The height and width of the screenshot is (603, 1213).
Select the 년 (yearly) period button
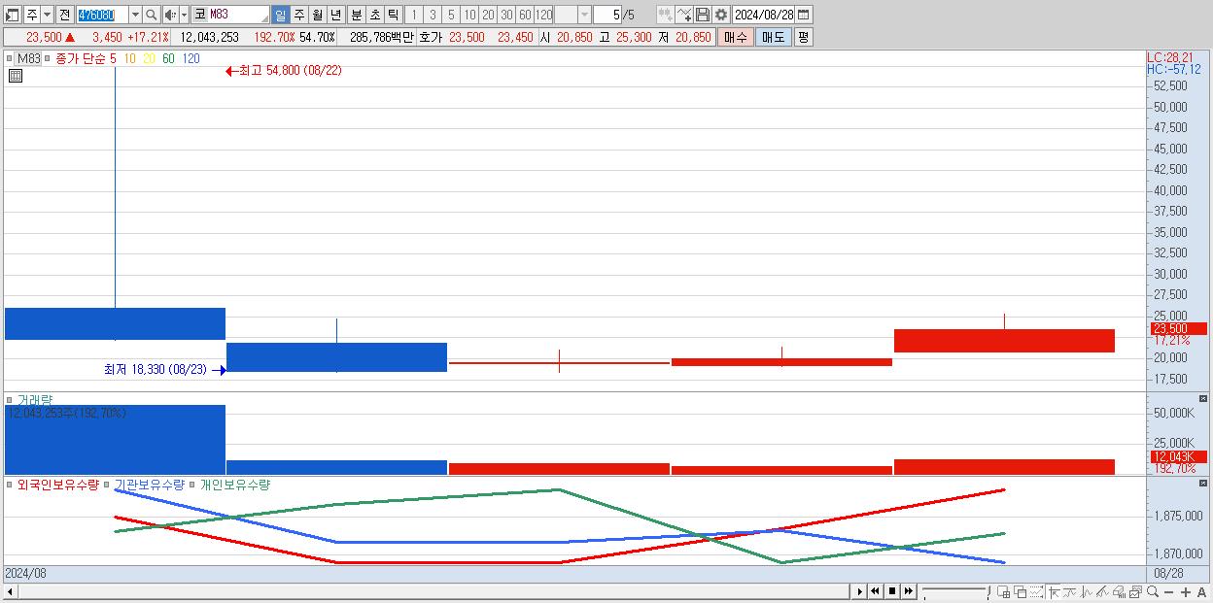click(335, 15)
